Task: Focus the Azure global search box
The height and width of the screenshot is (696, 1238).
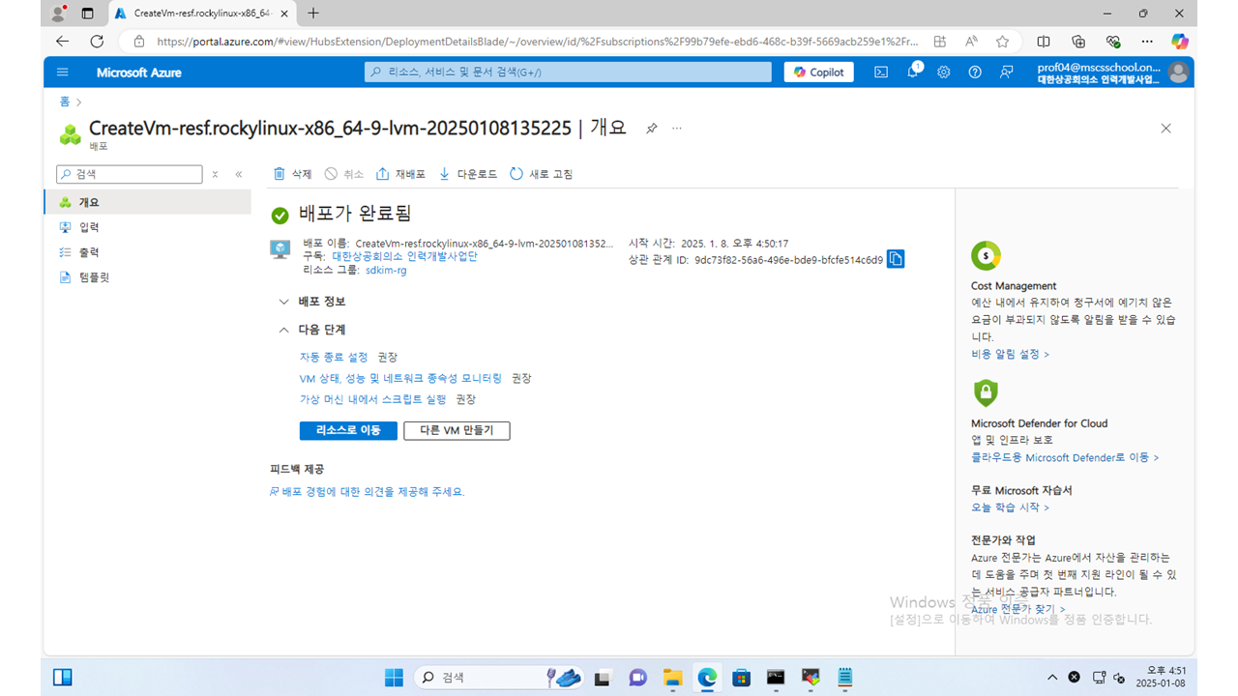Action: tap(569, 72)
